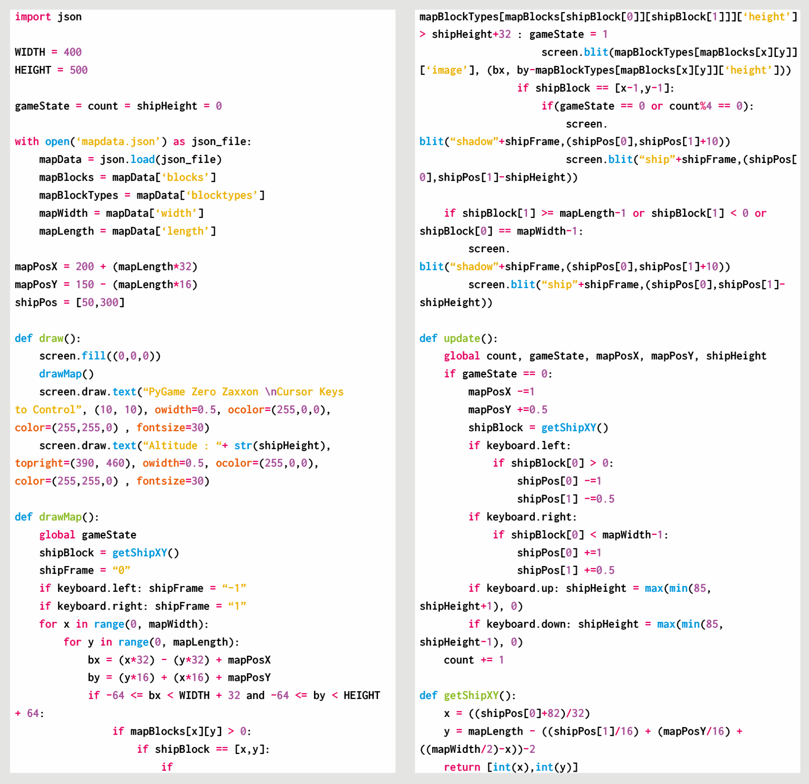Click the 'def update():' definition line
The height and width of the screenshot is (784, 809).
pyautogui.click(x=459, y=339)
